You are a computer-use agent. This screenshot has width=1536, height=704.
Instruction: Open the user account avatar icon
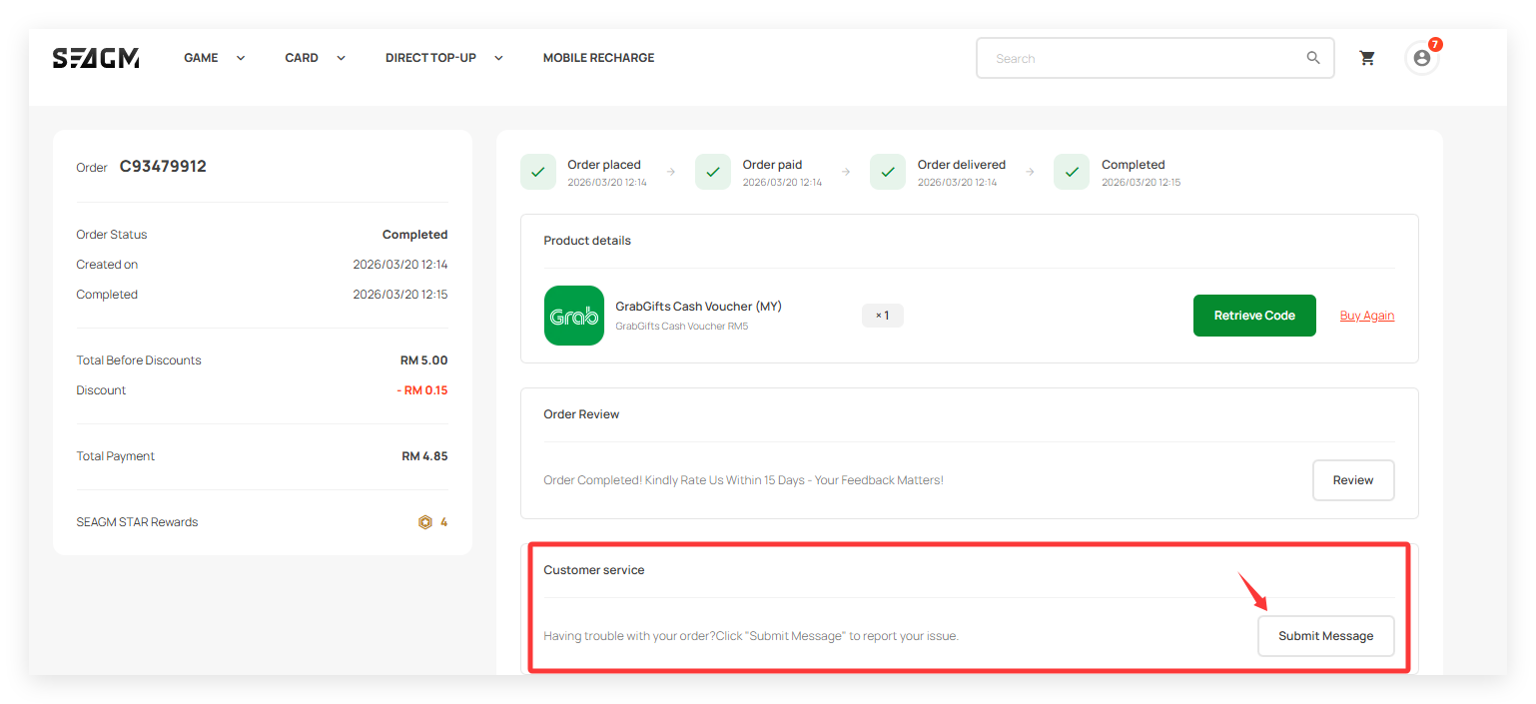coord(1421,58)
